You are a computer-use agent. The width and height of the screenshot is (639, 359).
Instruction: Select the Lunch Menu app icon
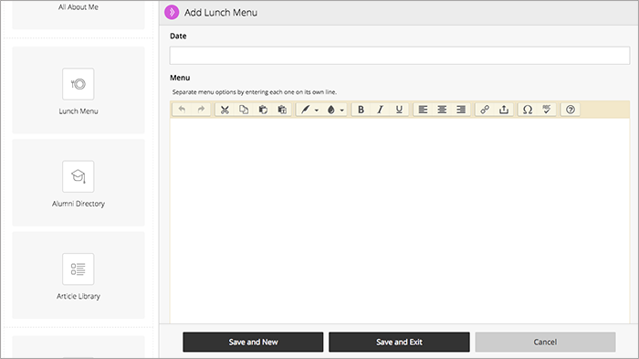79,84
